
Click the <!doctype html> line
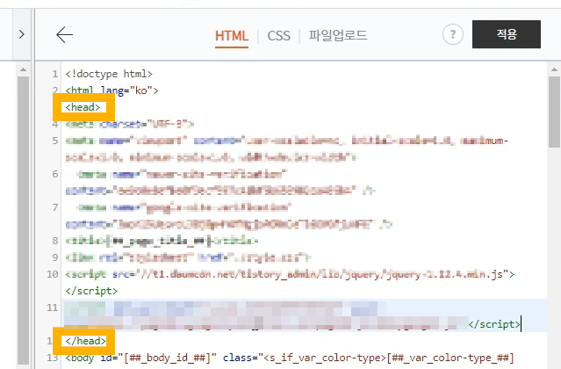109,74
